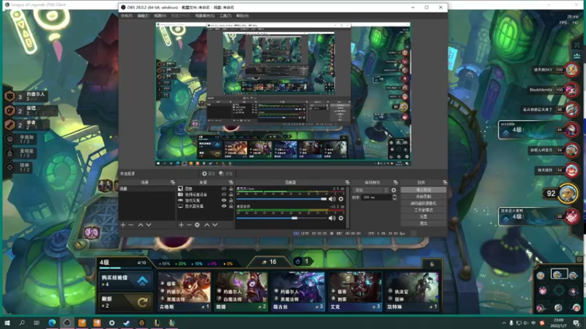Image resolution: width=586 pixels, height=329 pixels.
Task: Open the Help menu in OBS
Action: point(242,15)
